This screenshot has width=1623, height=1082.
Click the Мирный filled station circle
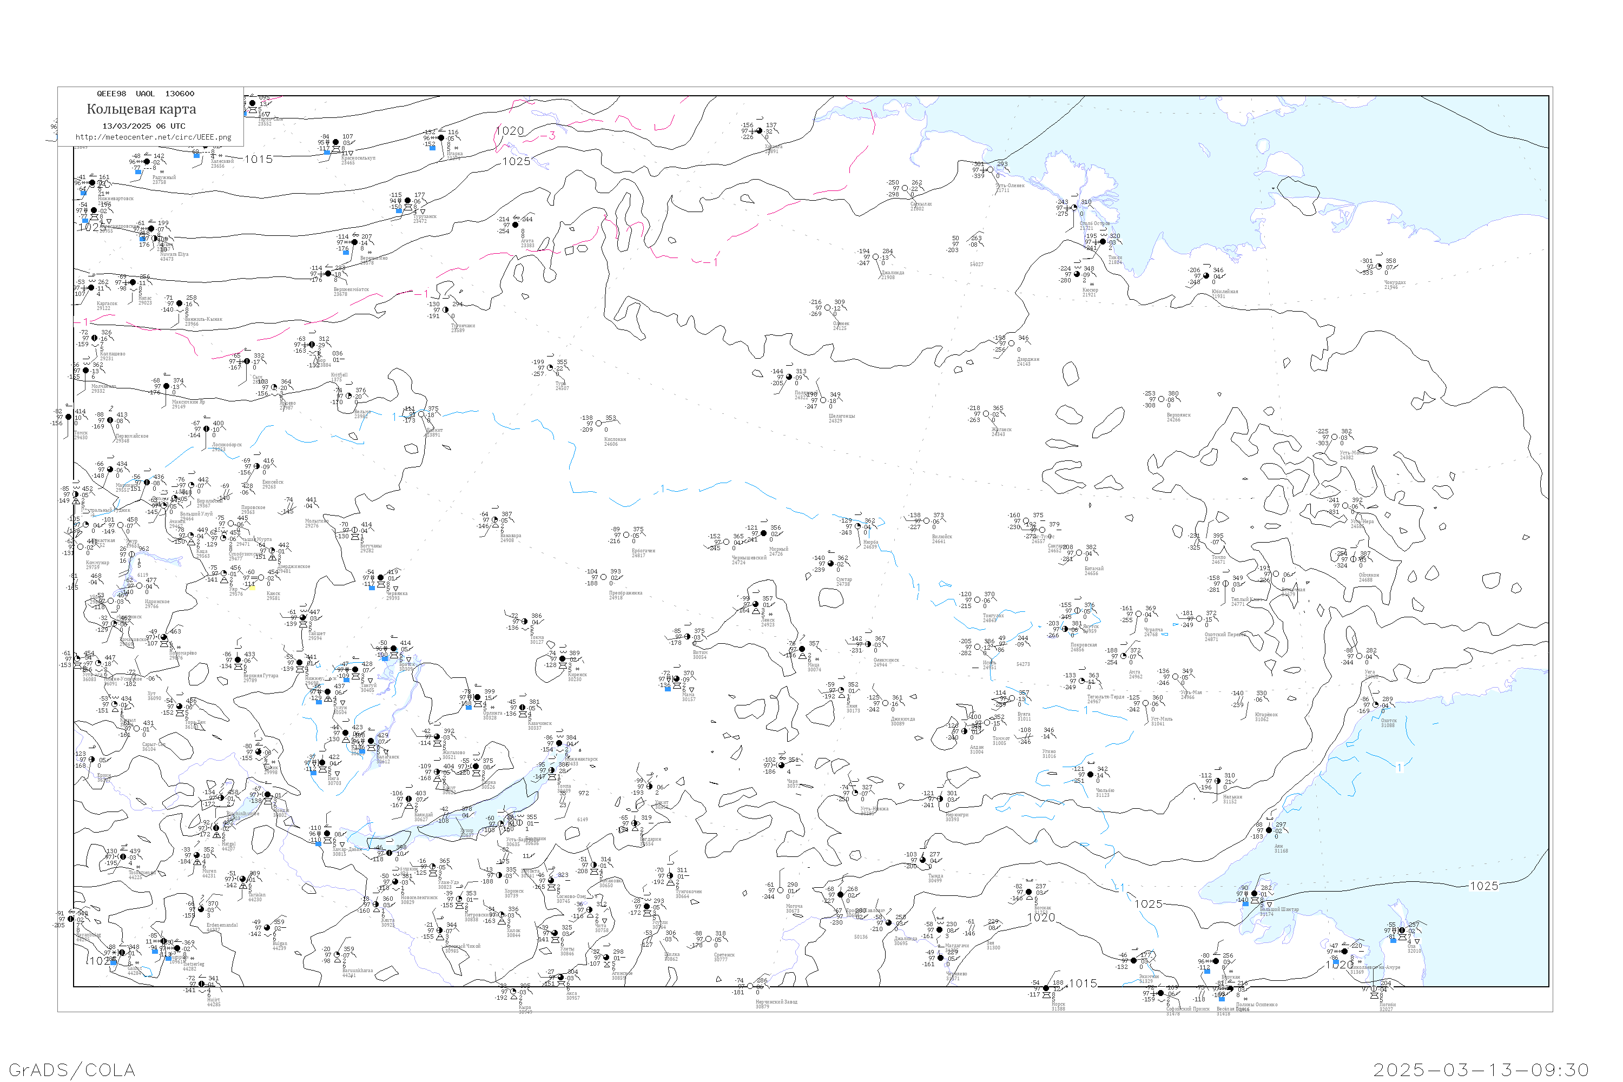763,533
